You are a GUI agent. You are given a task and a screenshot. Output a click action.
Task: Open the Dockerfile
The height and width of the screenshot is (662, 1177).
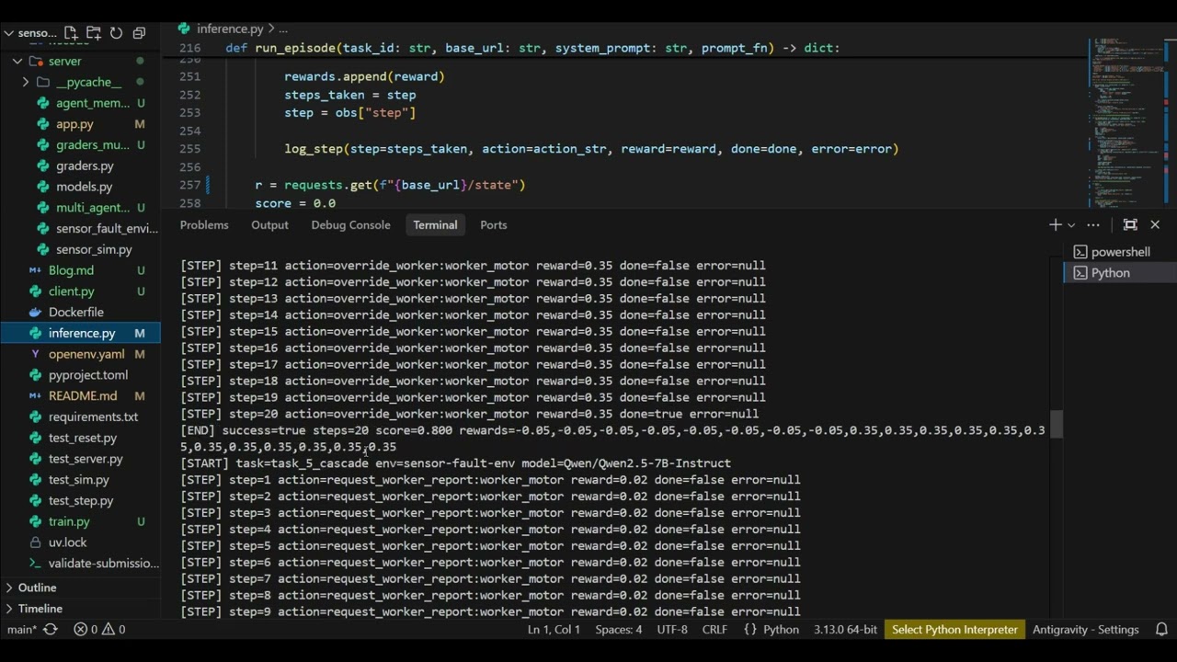(75, 313)
